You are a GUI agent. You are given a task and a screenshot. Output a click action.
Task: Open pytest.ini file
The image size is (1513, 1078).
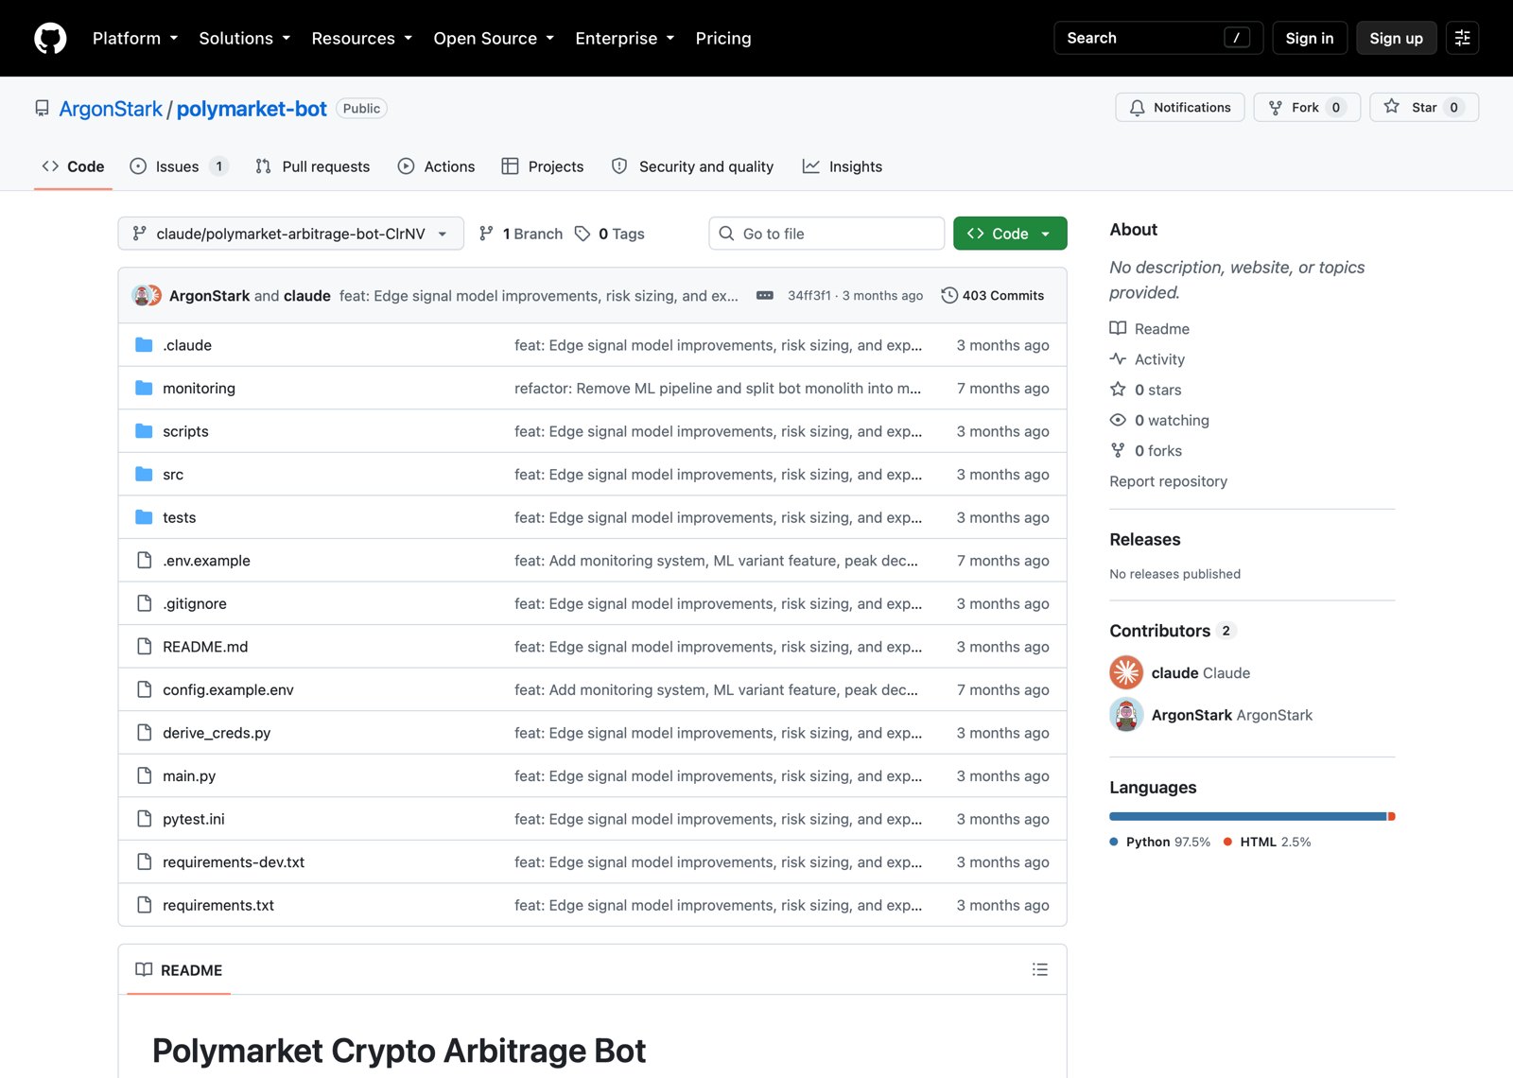(194, 819)
